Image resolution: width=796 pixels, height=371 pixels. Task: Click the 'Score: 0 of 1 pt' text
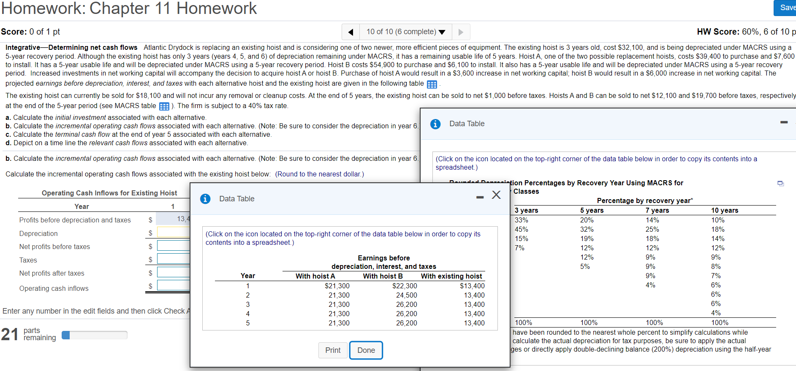click(30, 32)
